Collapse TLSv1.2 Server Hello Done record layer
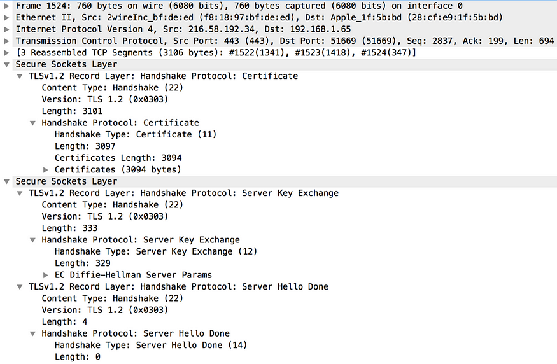Screen dimensions: 557x364 click(x=20, y=287)
